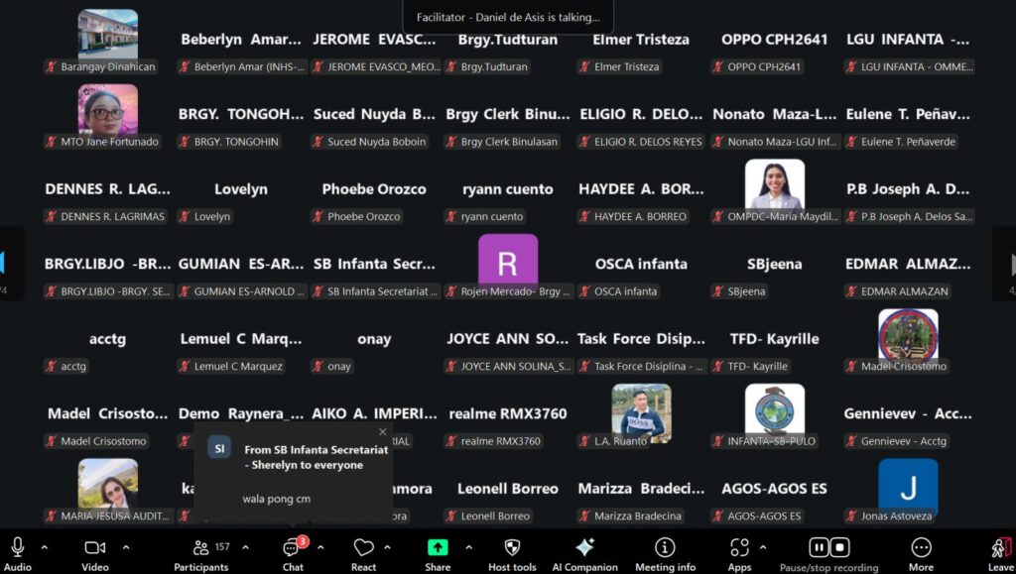Unmute with the Audio microphone icon
The height and width of the screenshot is (574, 1016).
tap(17, 548)
